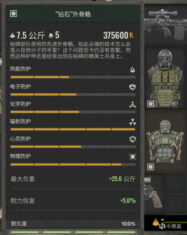The width and height of the screenshot is (187, 235).
Task: Click the chemical protection icon
Action: pos(133,105)
